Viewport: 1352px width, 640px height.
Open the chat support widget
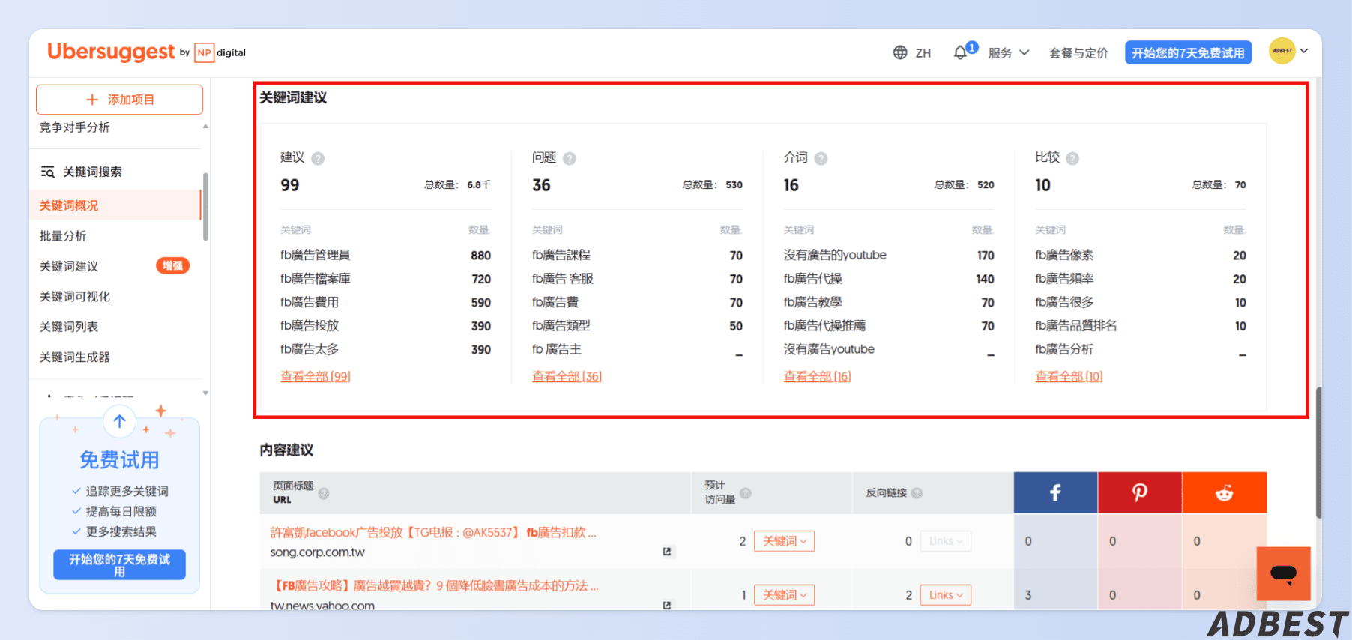1283,573
